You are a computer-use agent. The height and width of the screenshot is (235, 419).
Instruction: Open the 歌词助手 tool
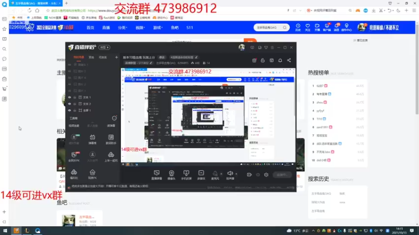[111, 139]
